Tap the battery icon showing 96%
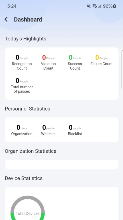Screen dimensions: 123x220 [114, 6]
